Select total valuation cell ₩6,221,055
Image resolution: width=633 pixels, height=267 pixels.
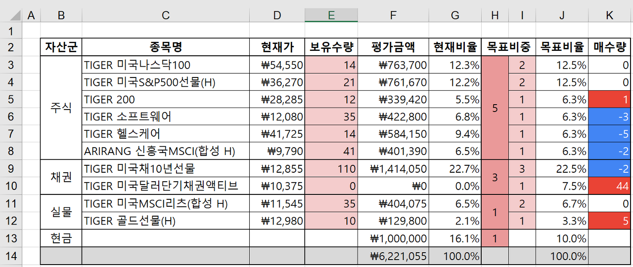point(393,256)
